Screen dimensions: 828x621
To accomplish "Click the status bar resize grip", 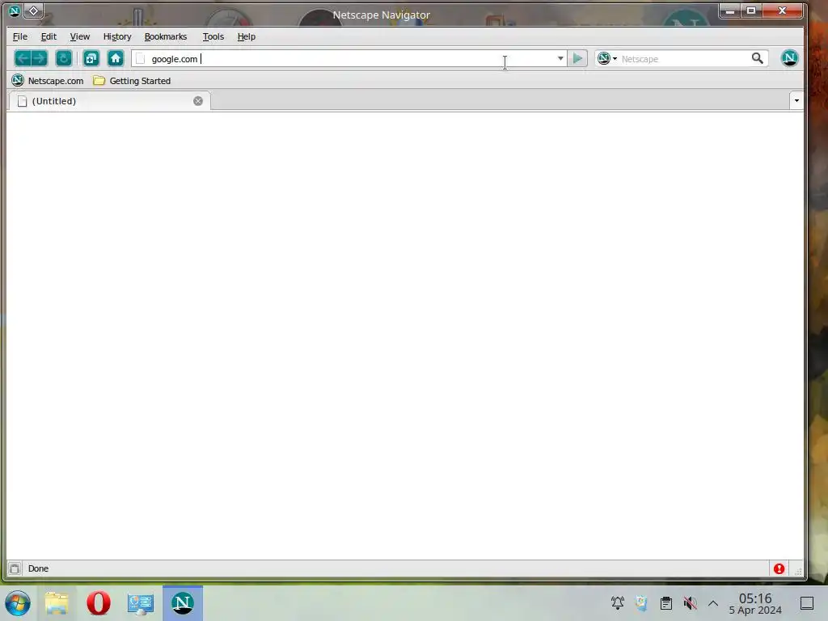I will [x=798, y=571].
